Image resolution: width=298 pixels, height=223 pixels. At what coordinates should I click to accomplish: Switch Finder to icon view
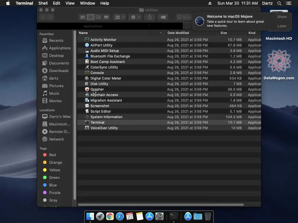pyautogui.click(x=82, y=17)
